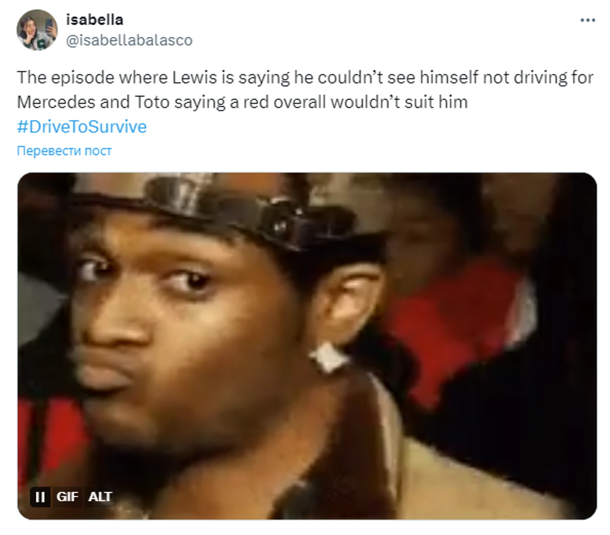The width and height of the screenshot is (610, 535).
Task: Click the isabella display name
Action: tap(94, 20)
